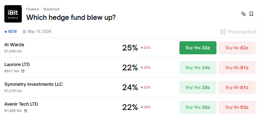Click the NEW sparkle badge
Viewport: 262px width, 123px height.
click(x=11, y=31)
